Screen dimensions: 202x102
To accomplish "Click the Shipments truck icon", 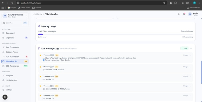I will (x=3, y=38).
